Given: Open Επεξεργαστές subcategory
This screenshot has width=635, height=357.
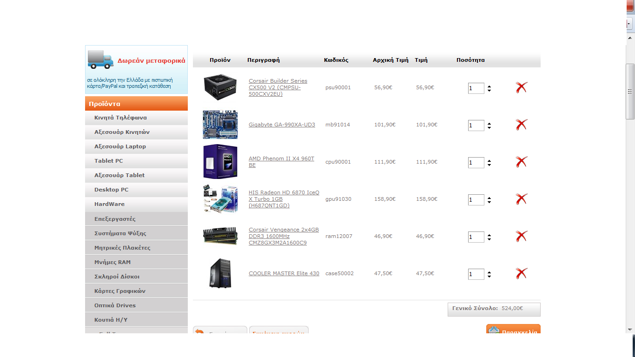Looking at the screenshot, I should (136, 219).
